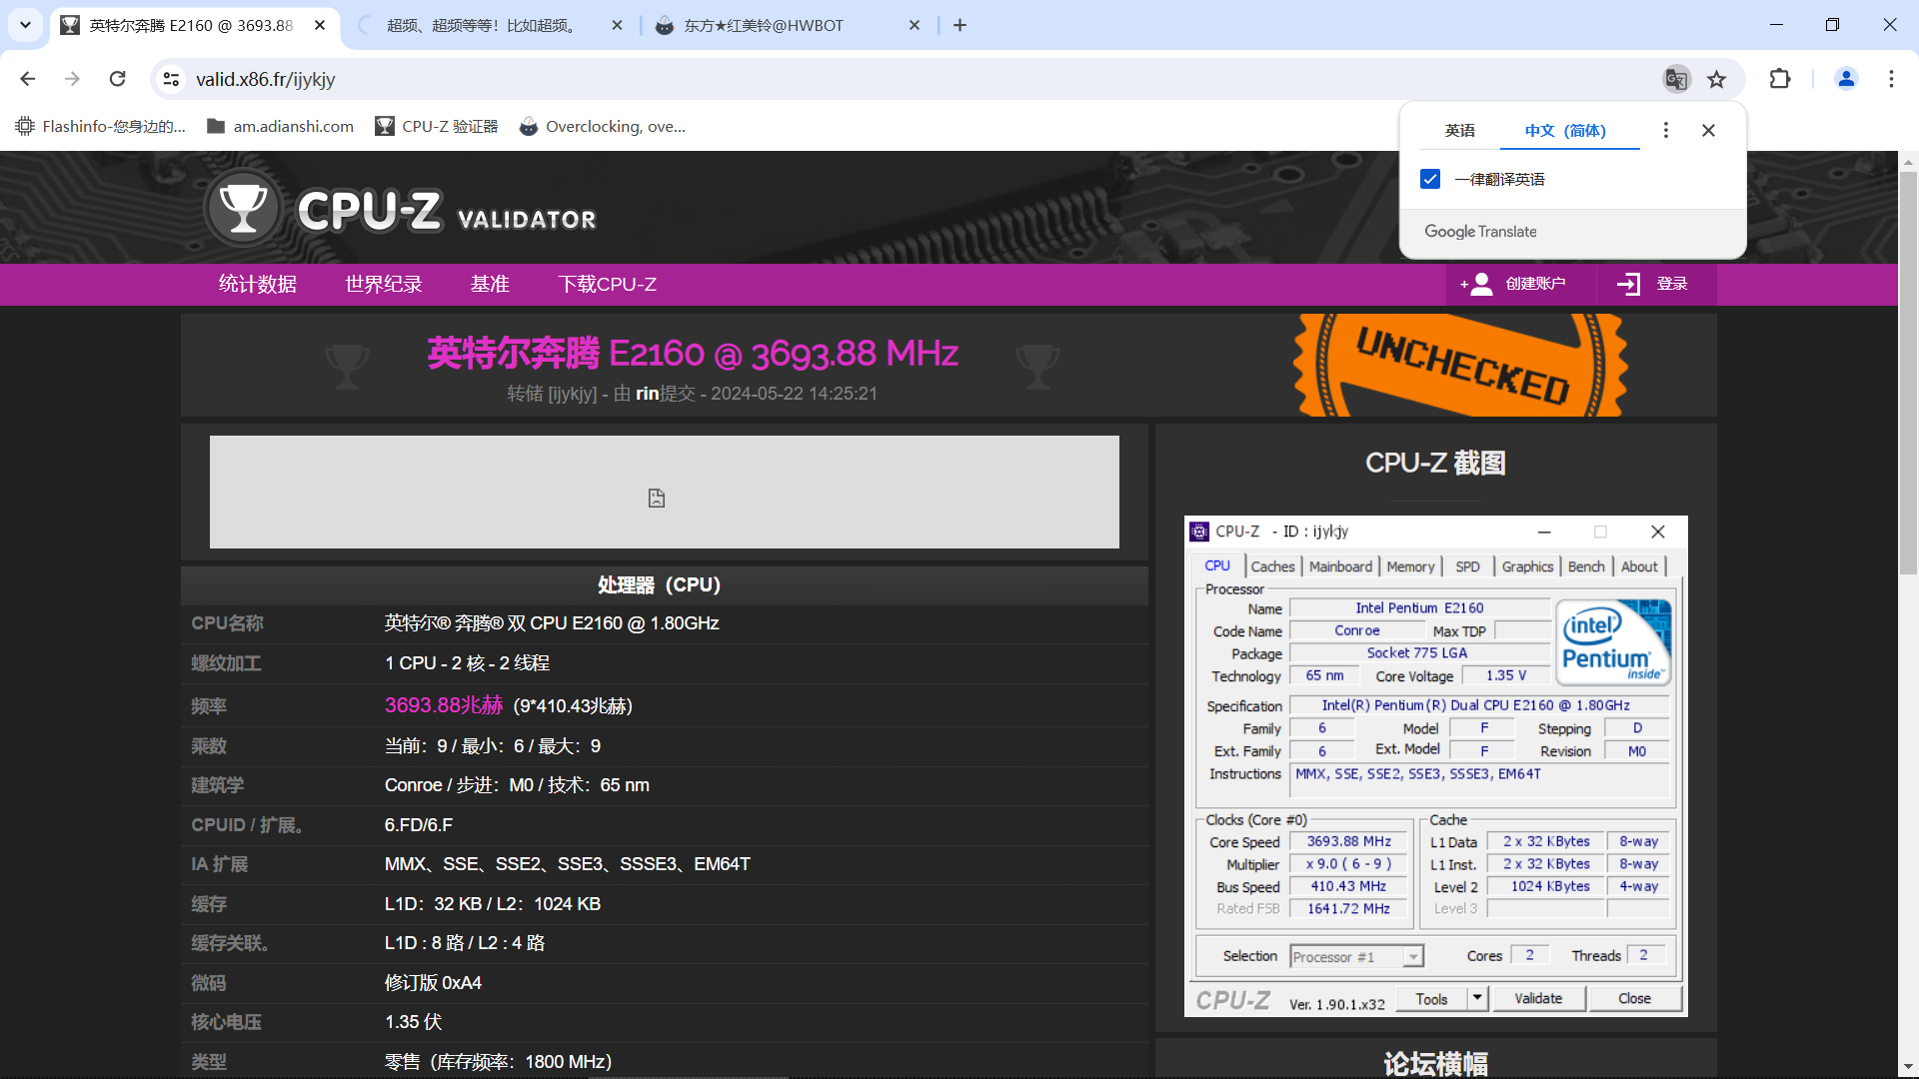Close the 英特尔奔腾 E2160 tab
Image resolution: width=1919 pixels, height=1079 pixels.
[x=320, y=25]
